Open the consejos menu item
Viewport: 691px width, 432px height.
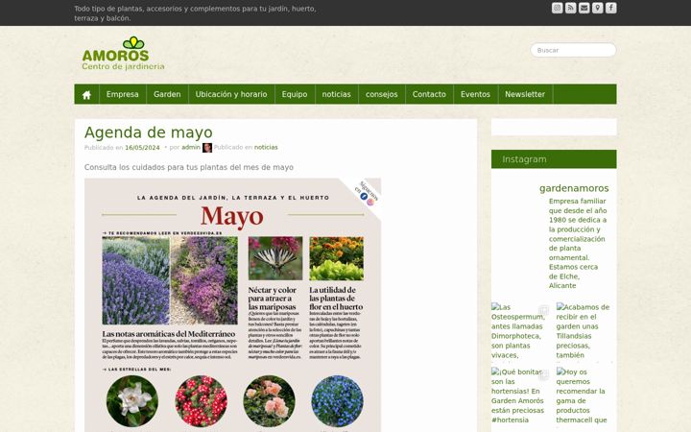[x=382, y=94]
